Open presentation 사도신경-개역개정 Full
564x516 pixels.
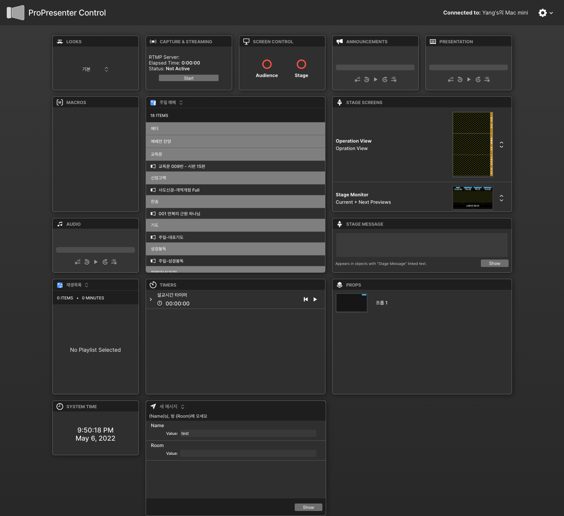(236, 190)
